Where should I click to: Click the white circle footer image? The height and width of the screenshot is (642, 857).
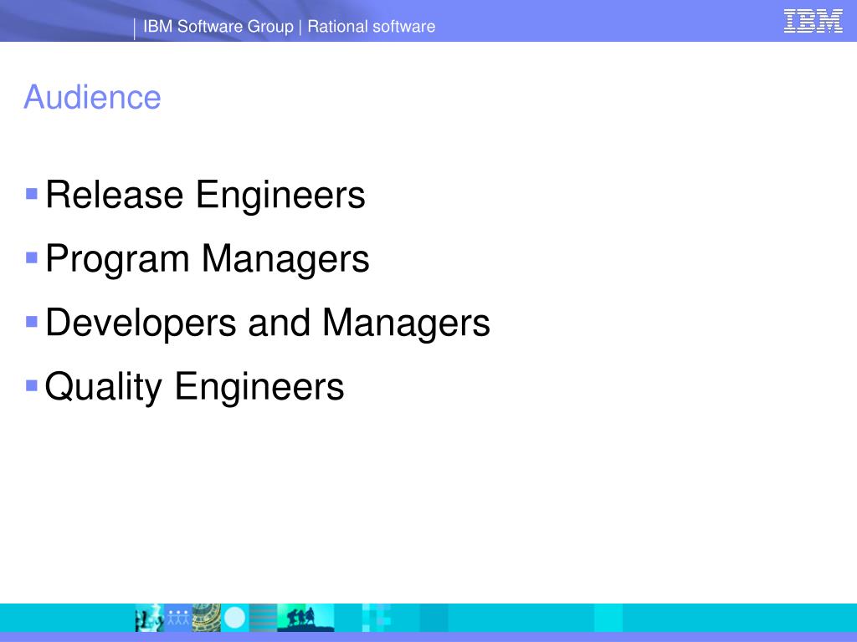(235, 618)
